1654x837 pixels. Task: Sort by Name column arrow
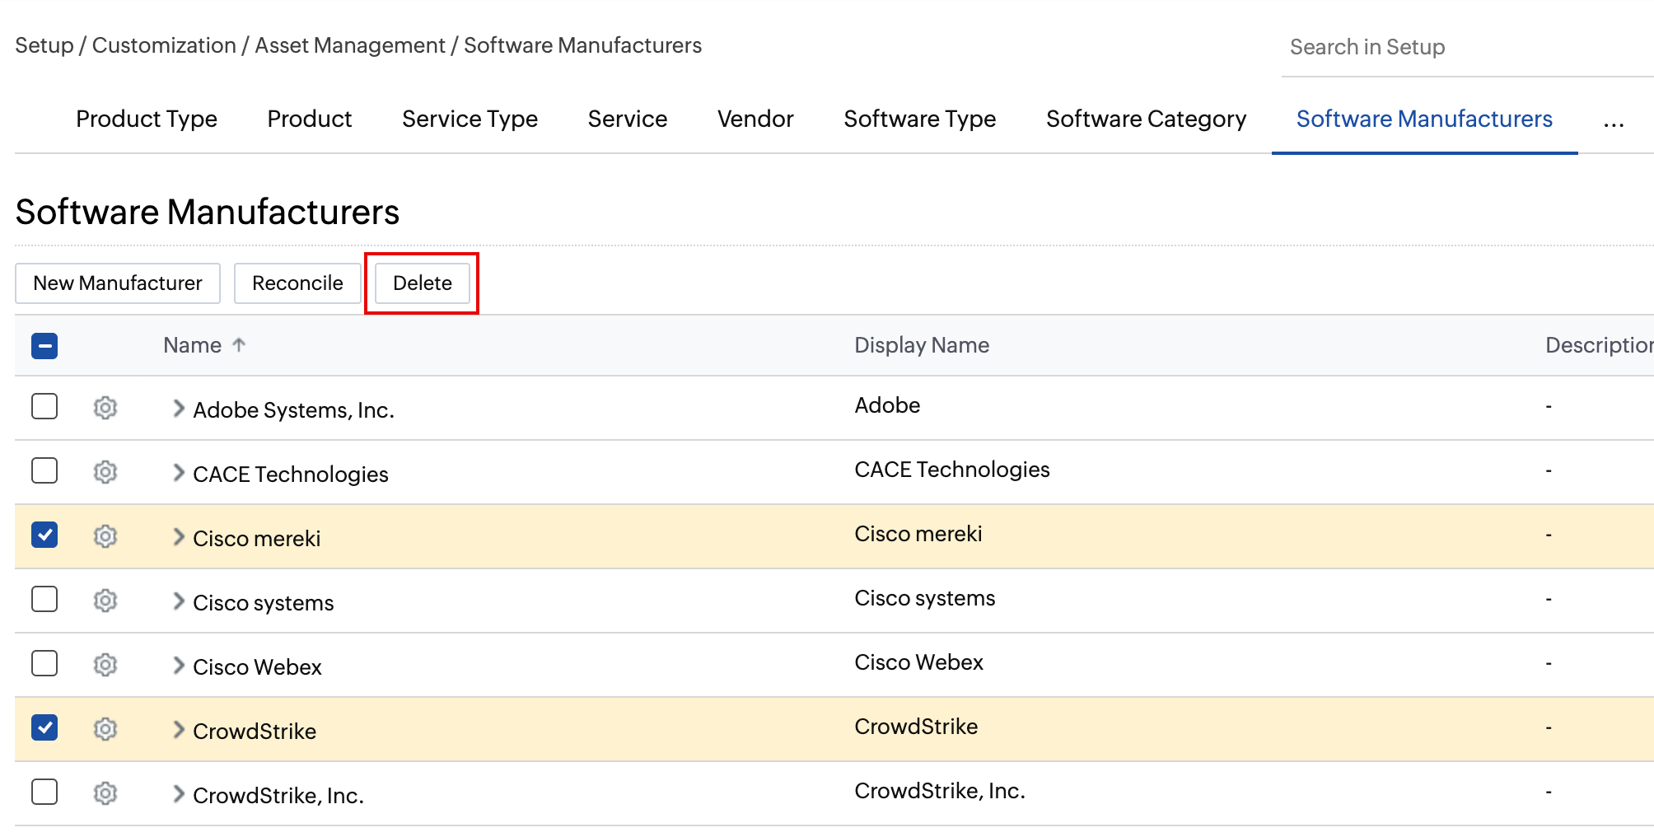click(239, 345)
